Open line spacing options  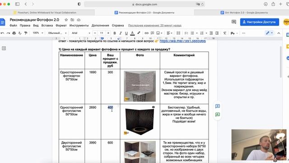tap(178, 33)
